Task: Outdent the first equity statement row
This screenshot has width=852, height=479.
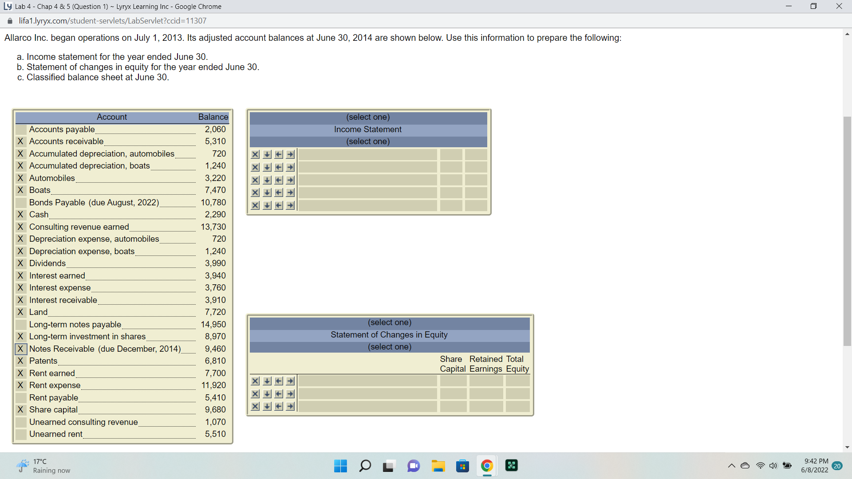Action: coord(279,381)
